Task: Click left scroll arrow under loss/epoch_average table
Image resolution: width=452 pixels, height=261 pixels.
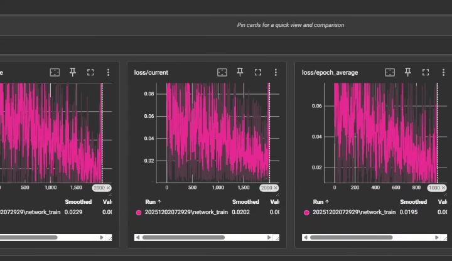Action: click(306, 238)
